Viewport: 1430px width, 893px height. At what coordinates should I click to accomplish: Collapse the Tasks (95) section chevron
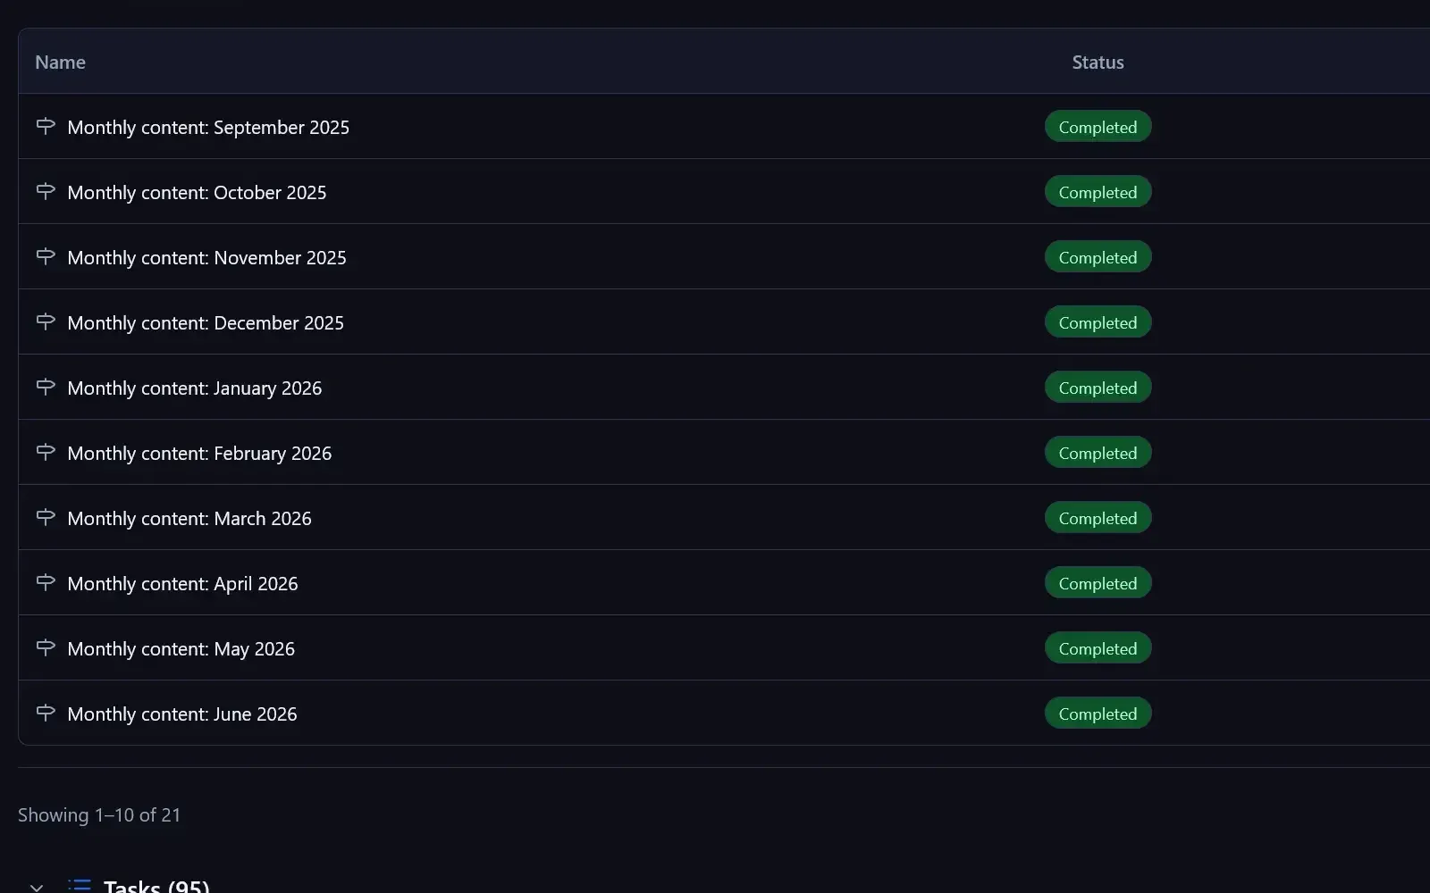pos(37,887)
